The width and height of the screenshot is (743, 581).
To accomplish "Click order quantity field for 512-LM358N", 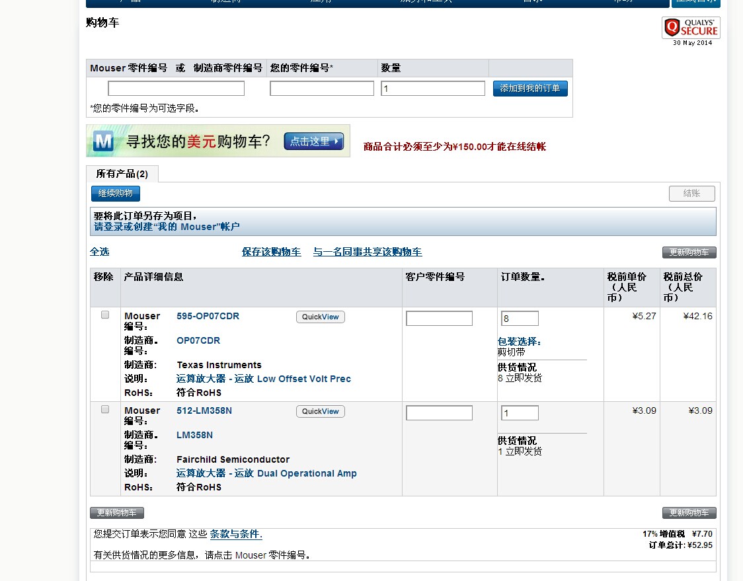I will click(x=520, y=412).
